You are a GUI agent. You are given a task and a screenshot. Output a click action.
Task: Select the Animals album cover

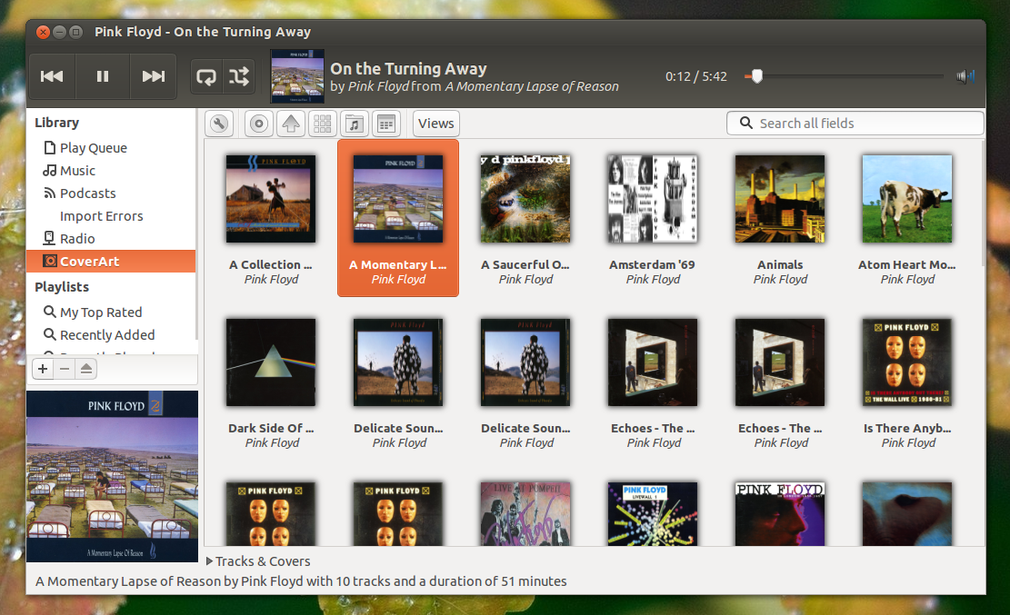pos(780,199)
